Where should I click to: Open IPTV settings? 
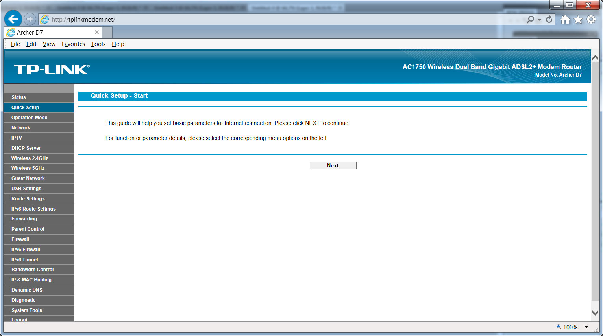tap(39, 138)
